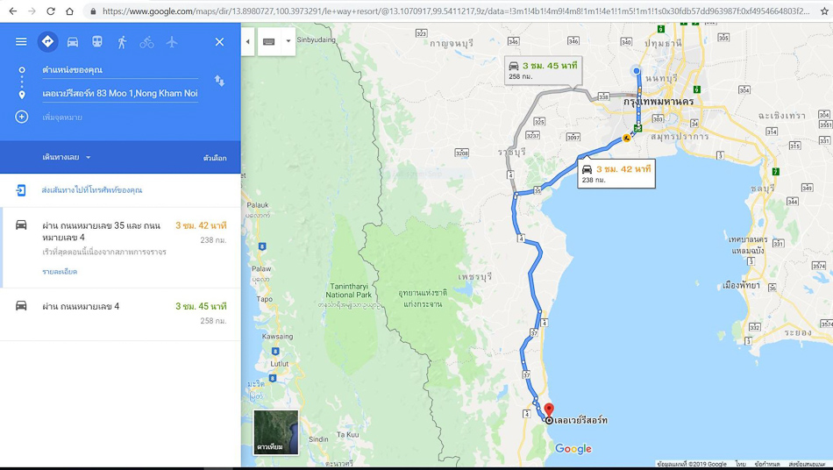
Task: Open the hamburger main menu
Action: coord(21,41)
